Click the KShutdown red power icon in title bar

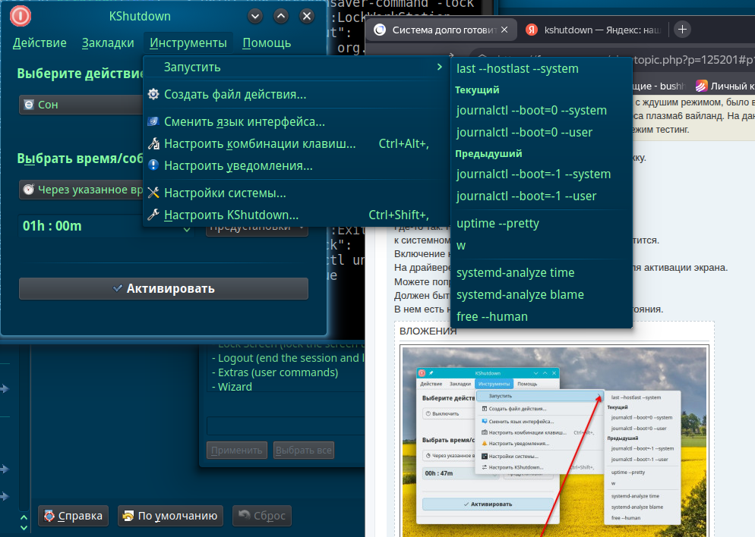pos(21,16)
